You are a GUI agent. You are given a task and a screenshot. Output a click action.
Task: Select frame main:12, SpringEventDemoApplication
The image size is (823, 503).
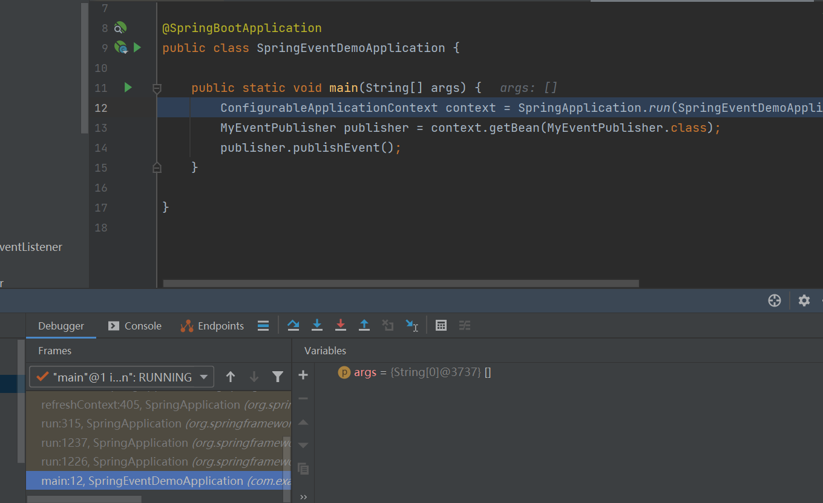(159, 481)
